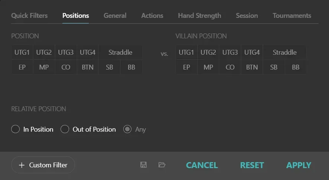The height and width of the screenshot is (180, 329).
Task: Open a saved filter with folder icon
Action: 162,165
